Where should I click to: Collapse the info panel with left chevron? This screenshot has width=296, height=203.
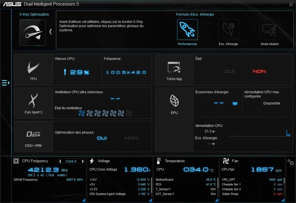tap(50, 32)
